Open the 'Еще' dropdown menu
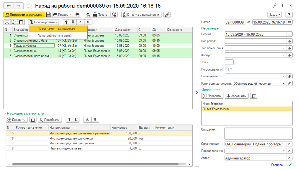The image size is (298, 170). click(x=274, y=15)
